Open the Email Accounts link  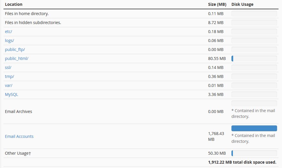click(19, 136)
